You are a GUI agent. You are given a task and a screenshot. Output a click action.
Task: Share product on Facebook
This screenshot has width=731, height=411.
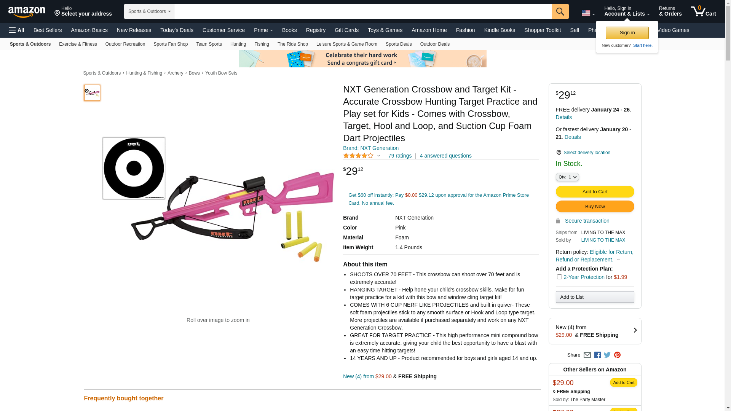point(597,355)
